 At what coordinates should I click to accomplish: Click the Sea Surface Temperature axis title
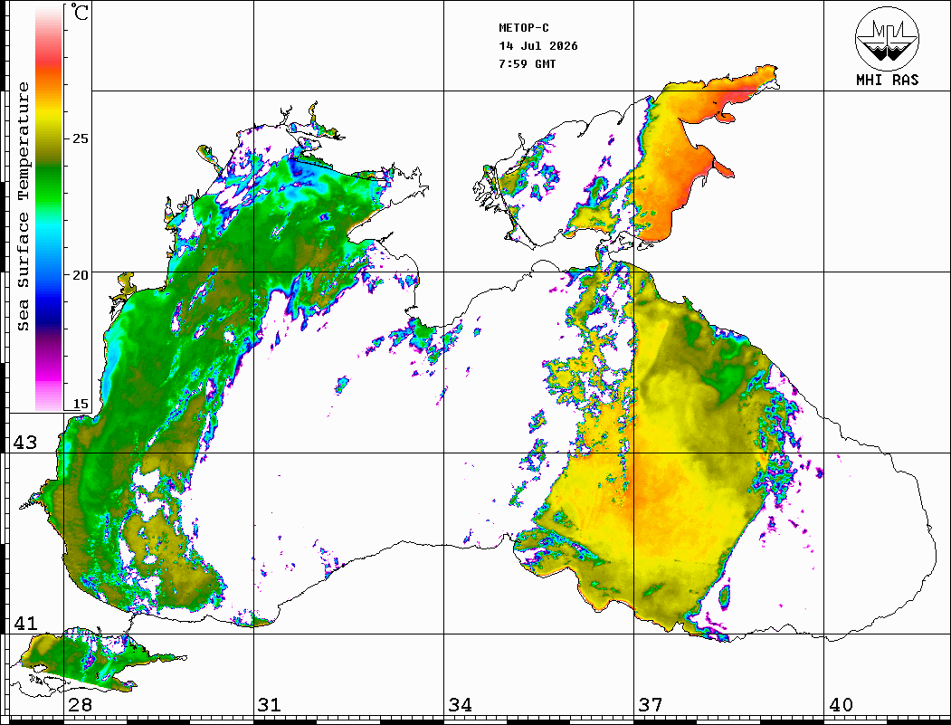(x=23, y=207)
